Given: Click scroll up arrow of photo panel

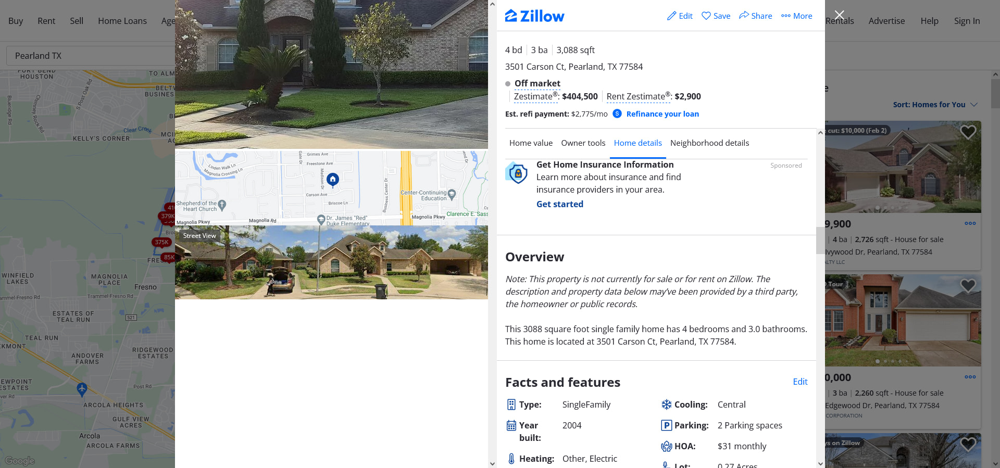Looking at the screenshot, I should 492,4.
